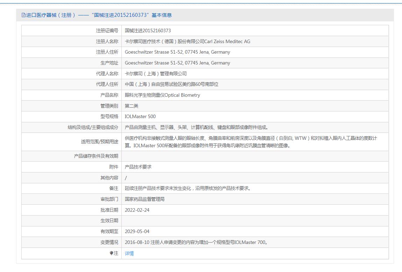The width and height of the screenshot is (402, 272).
Task: Click the expiry date 2029-05-04
Action: pyautogui.click(x=137, y=231)
